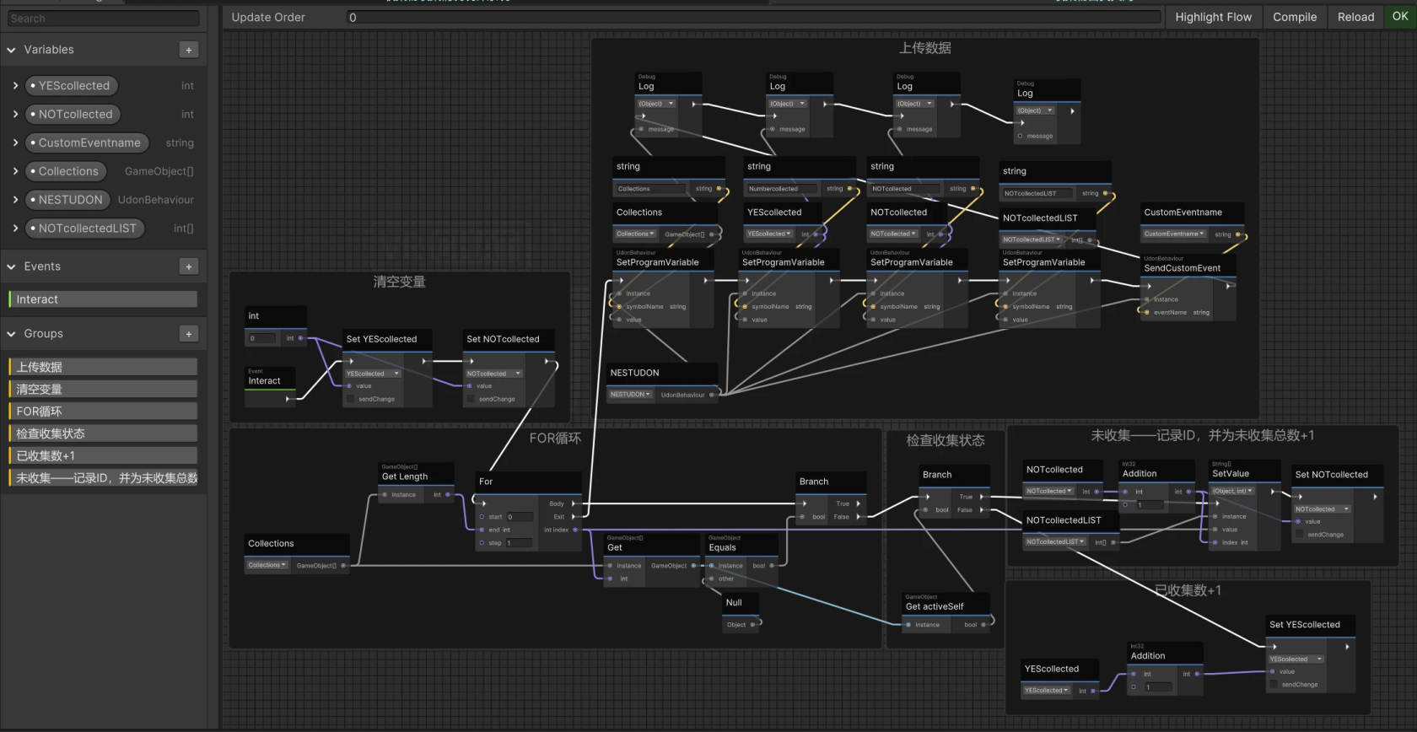Open the Collections dropdown in FOR循环 group
The width and height of the screenshot is (1417, 732).
[x=267, y=566]
